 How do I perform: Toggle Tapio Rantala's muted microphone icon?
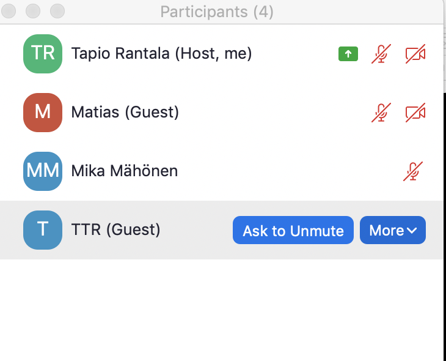tap(381, 54)
